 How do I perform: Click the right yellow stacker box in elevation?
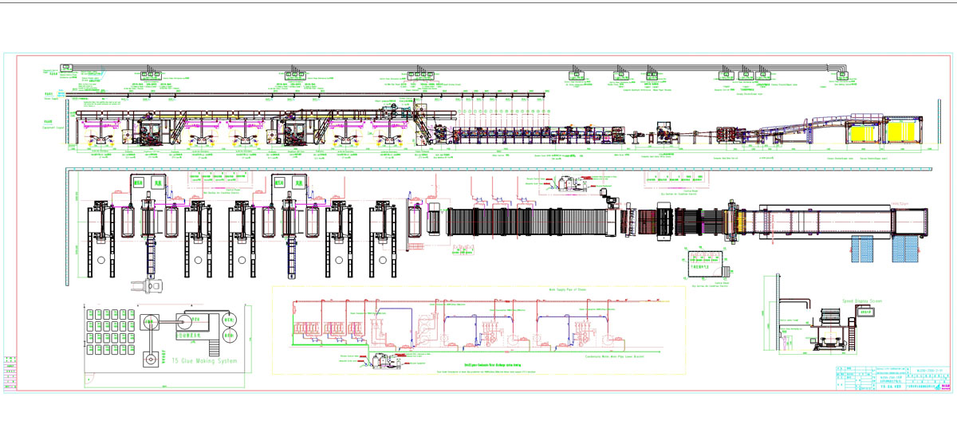coord(903,133)
